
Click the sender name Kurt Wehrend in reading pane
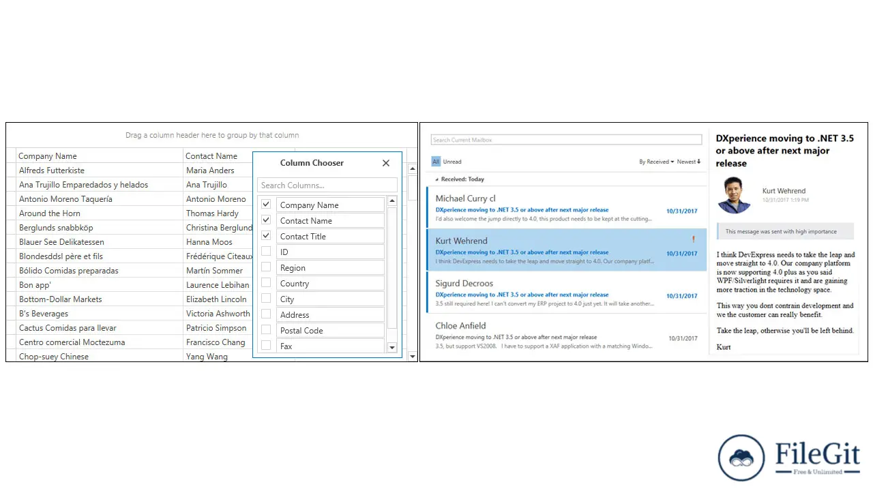click(x=784, y=191)
